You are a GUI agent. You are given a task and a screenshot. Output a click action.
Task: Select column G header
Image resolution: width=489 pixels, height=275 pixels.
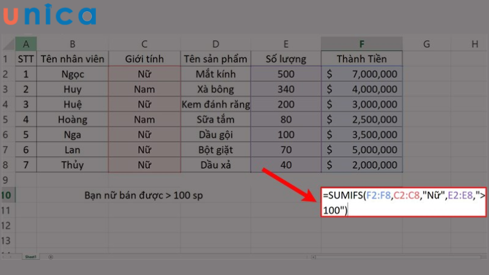pos(426,44)
